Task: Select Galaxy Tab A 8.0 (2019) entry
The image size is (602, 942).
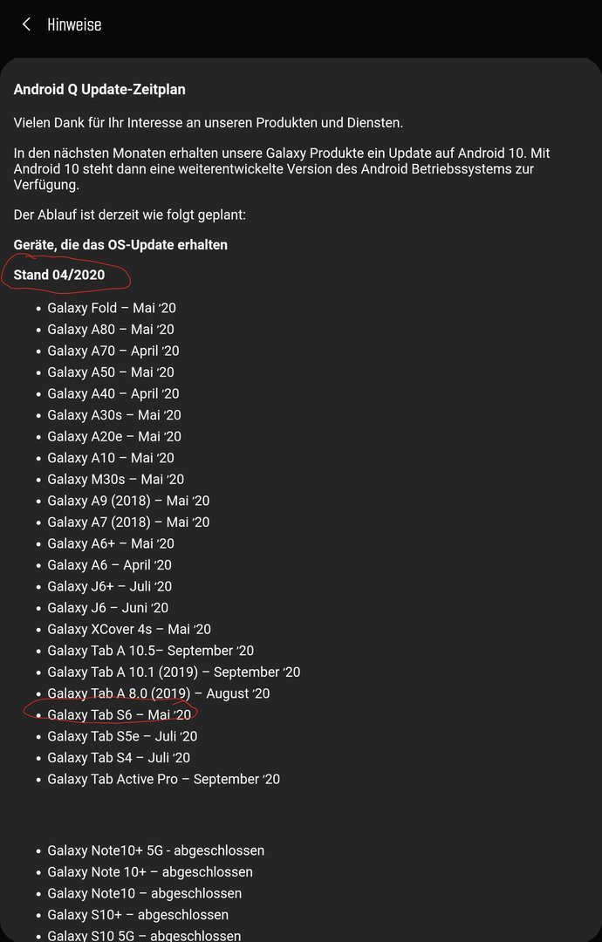Action: pos(159,693)
